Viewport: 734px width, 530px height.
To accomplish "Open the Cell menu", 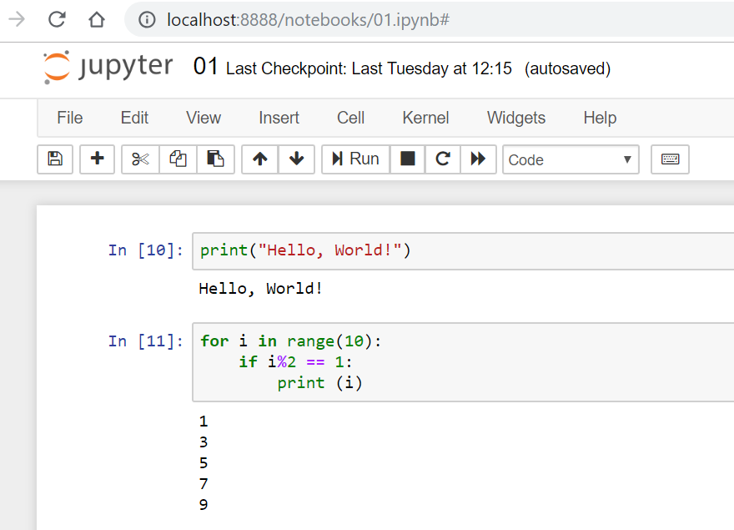I will (x=350, y=118).
